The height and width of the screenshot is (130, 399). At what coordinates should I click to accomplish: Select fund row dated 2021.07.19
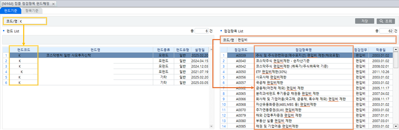105,72
